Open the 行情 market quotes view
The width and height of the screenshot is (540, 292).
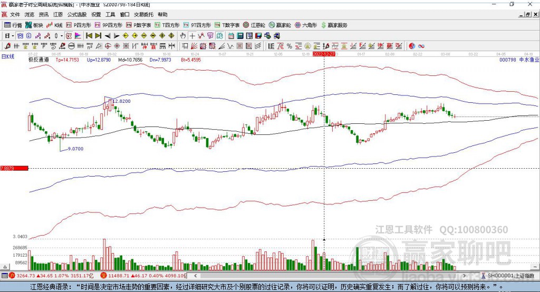pyautogui.click(x=13, y=25)
